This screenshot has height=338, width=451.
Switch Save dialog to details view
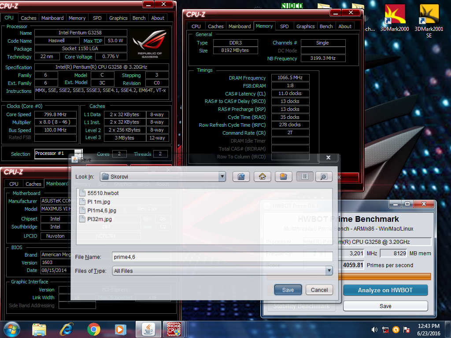pos(324,176)
